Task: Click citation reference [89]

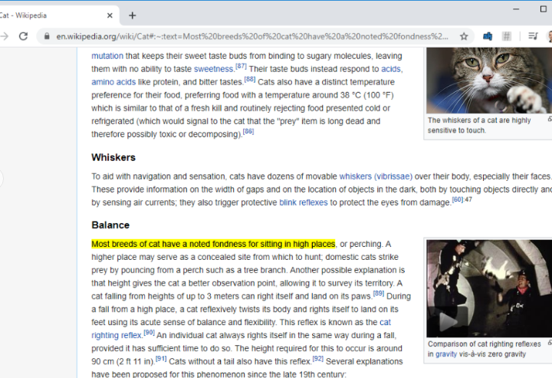Action: click(x=378, y=294)
